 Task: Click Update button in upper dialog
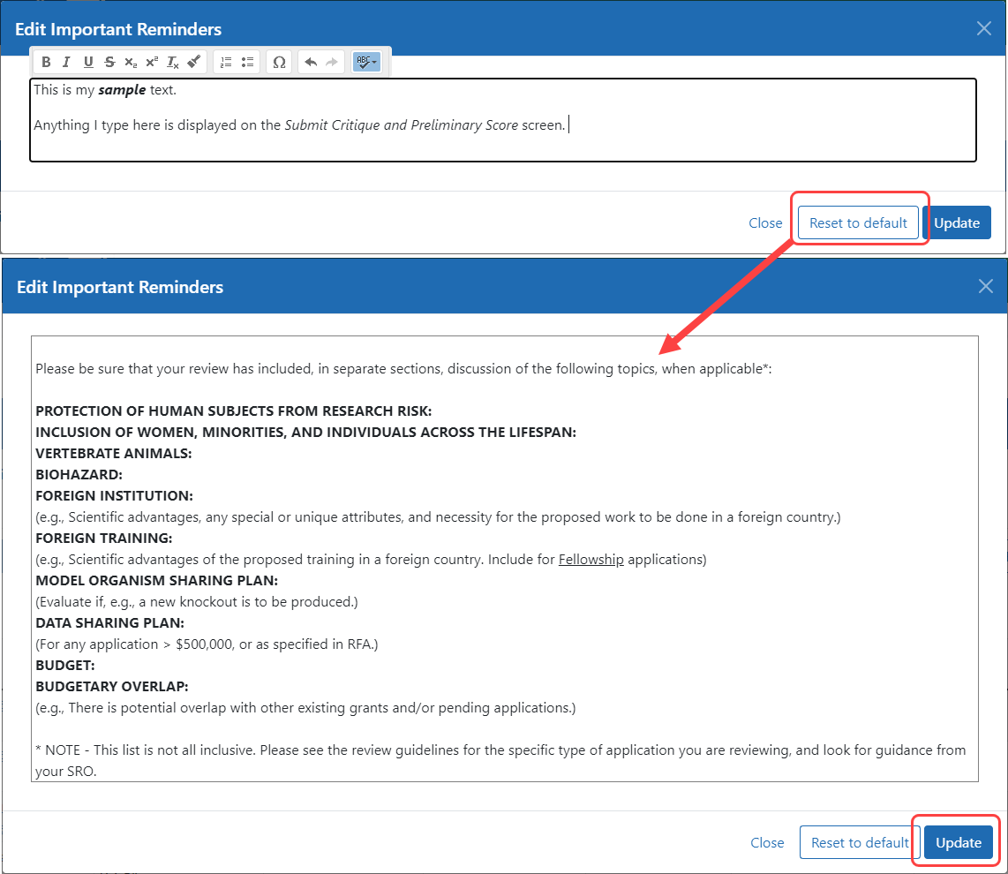[957, 223]
